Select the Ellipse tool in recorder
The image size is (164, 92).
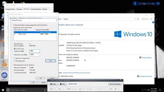[82, 89]
